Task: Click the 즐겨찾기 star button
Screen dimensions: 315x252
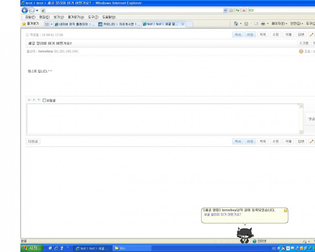Action: (31, 24)
